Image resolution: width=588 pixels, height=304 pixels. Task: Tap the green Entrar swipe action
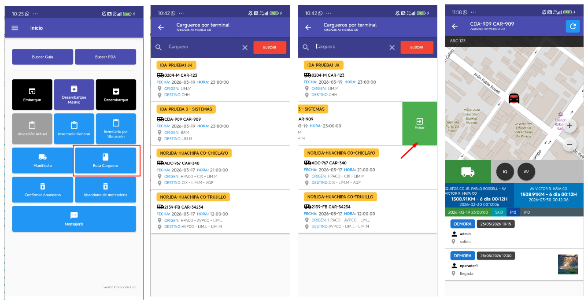[419, 123]
